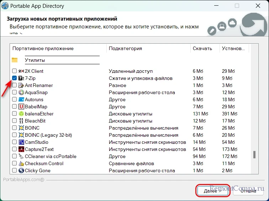Uncheck the 7-Zip checkbox

(x=14, y=78)
